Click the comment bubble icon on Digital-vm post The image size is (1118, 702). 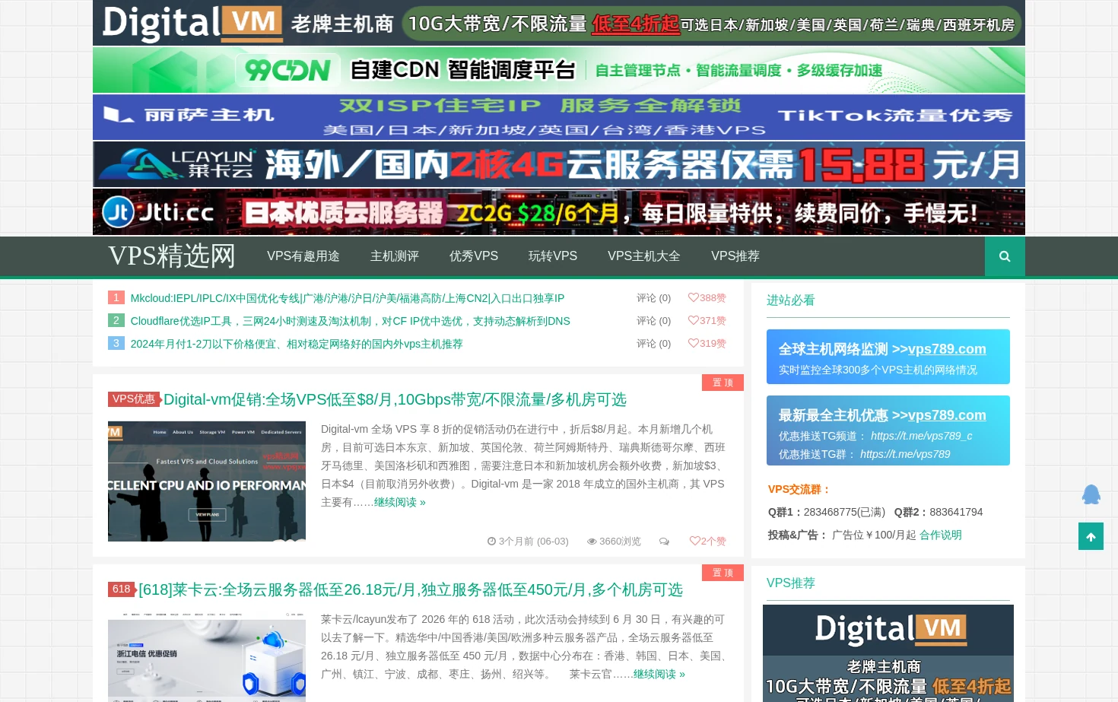tap(664, 542)
